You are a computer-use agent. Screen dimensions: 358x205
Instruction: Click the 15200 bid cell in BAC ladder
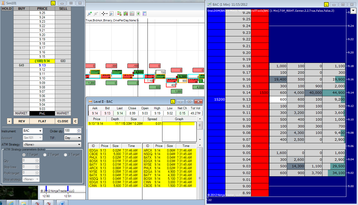(x=216, y=100)
